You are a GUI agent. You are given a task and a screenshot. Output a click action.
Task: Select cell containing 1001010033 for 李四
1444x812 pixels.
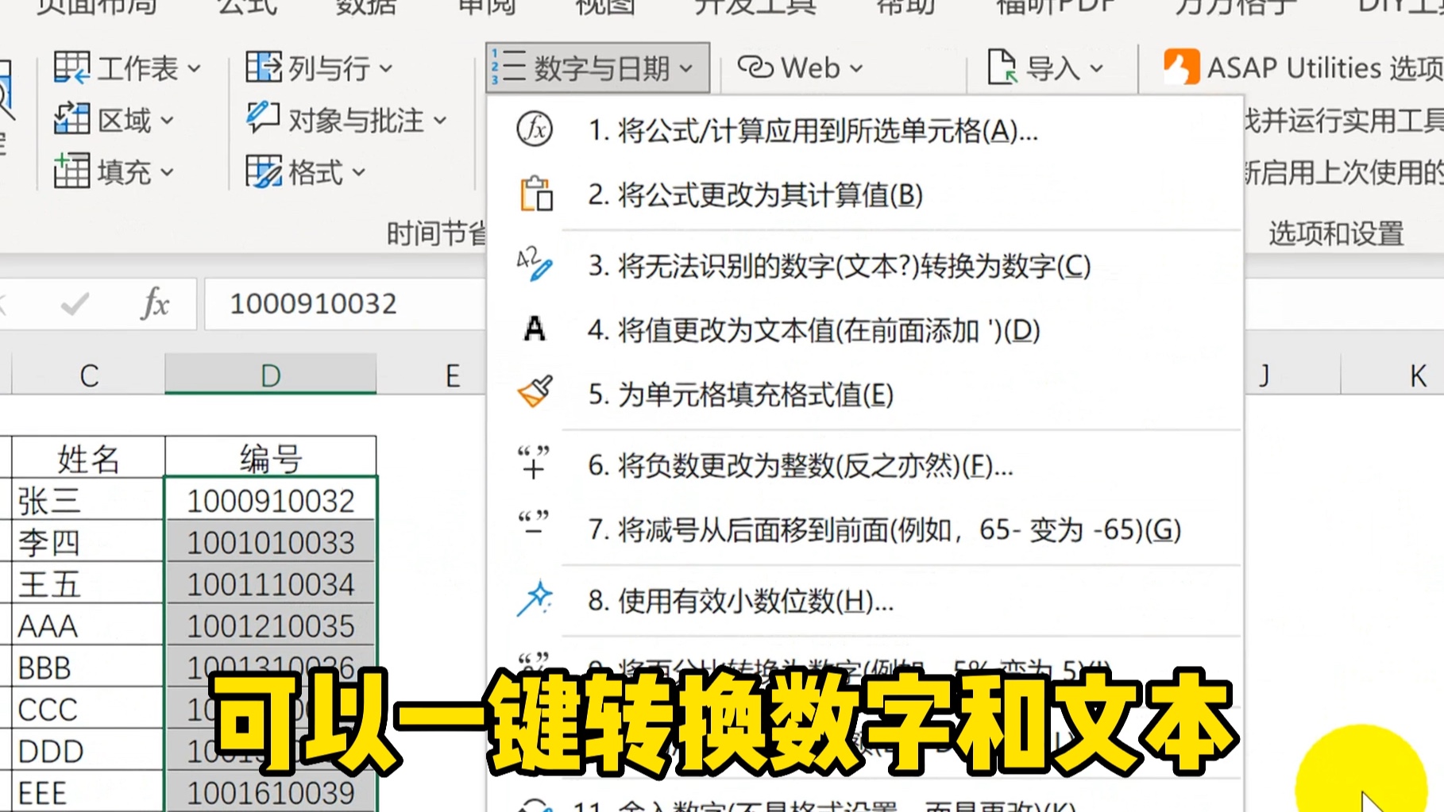tap(271, 543)
